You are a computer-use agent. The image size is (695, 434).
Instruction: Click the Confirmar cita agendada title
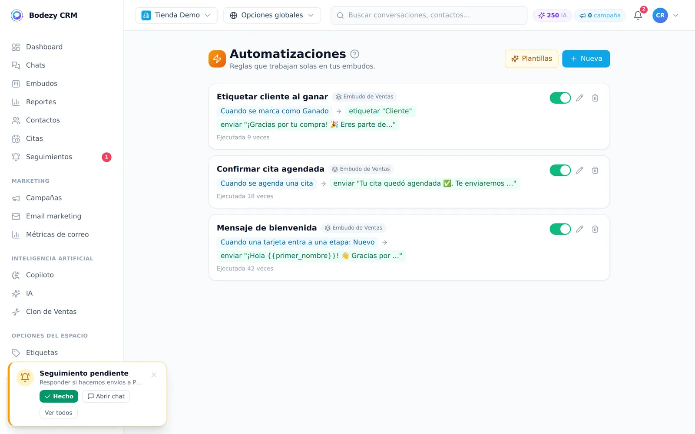click(271, 169)
